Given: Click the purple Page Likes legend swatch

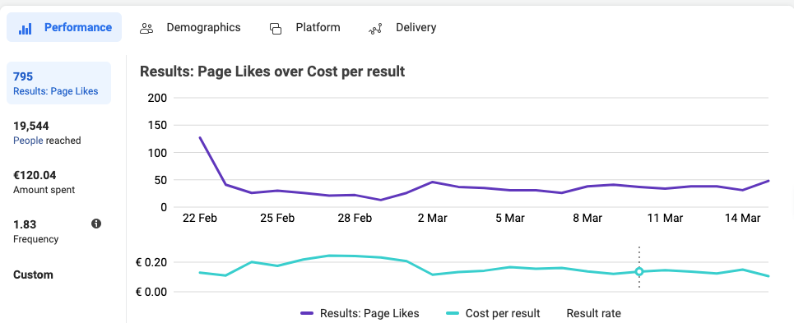Looking at the screenshot, I should click(307, 313).
